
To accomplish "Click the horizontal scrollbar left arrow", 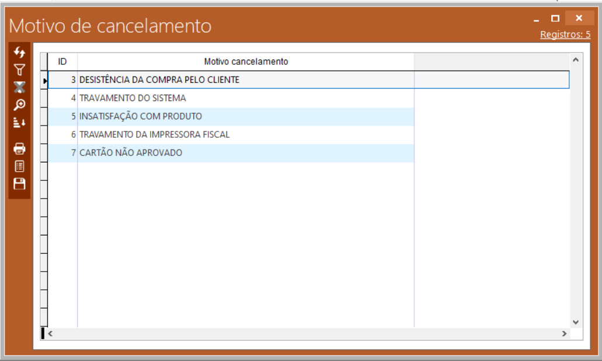I will click(x=50, y=334).
